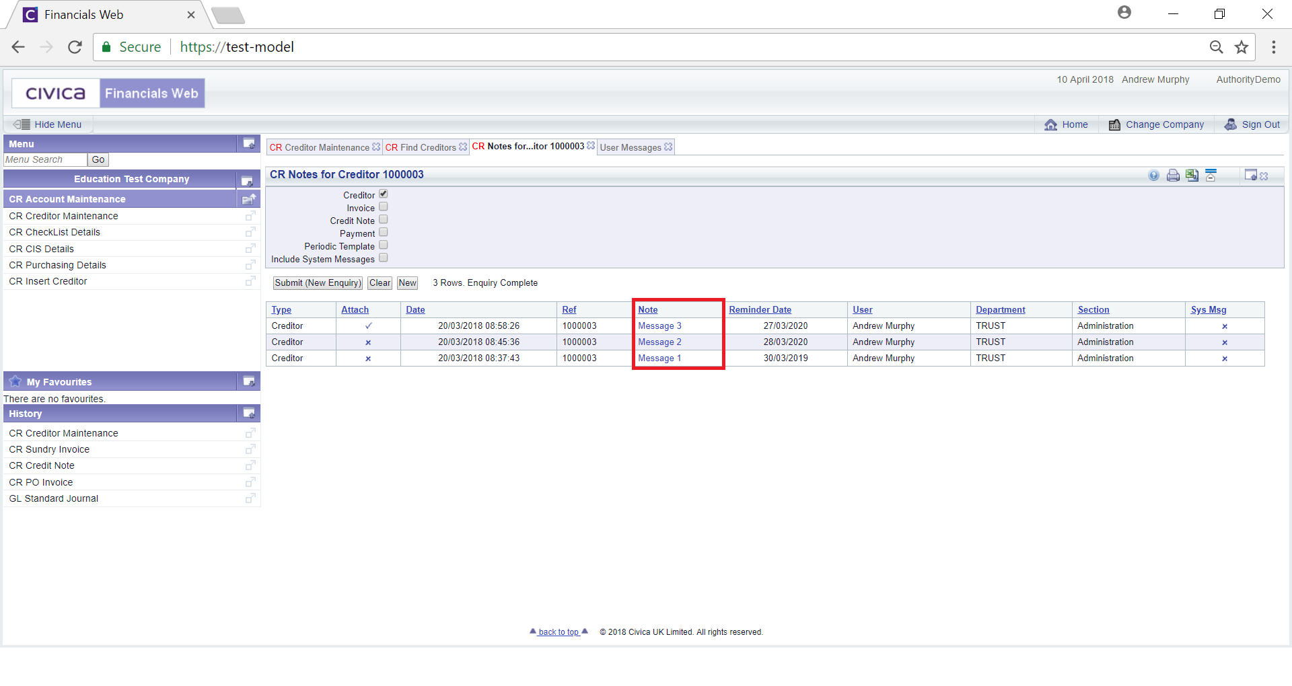Open CR Insert Creditor in new window icon
This screenshot has height=686, width=1292.
tap(250, 281)
